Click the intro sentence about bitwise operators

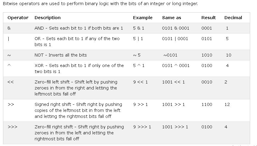coord(100,4)
